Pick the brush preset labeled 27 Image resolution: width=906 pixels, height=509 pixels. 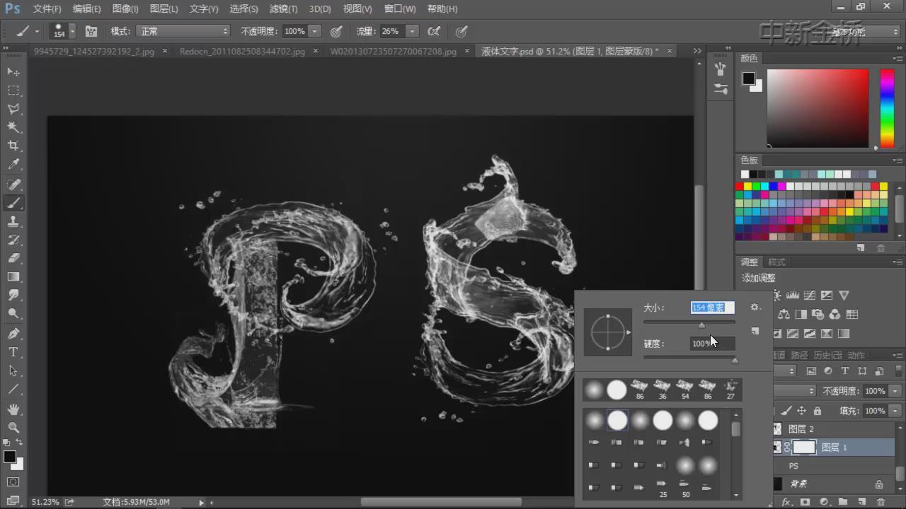tap(730, 389)
